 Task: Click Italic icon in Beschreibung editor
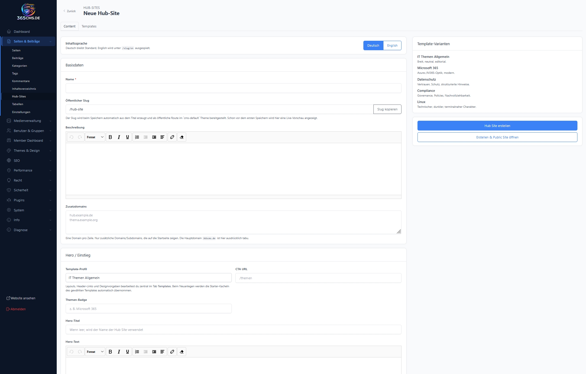(x=119, y=137)
